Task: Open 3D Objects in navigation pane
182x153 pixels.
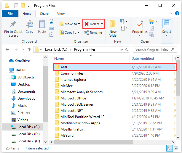Action: pyautogui.click(x=23, y=77)
